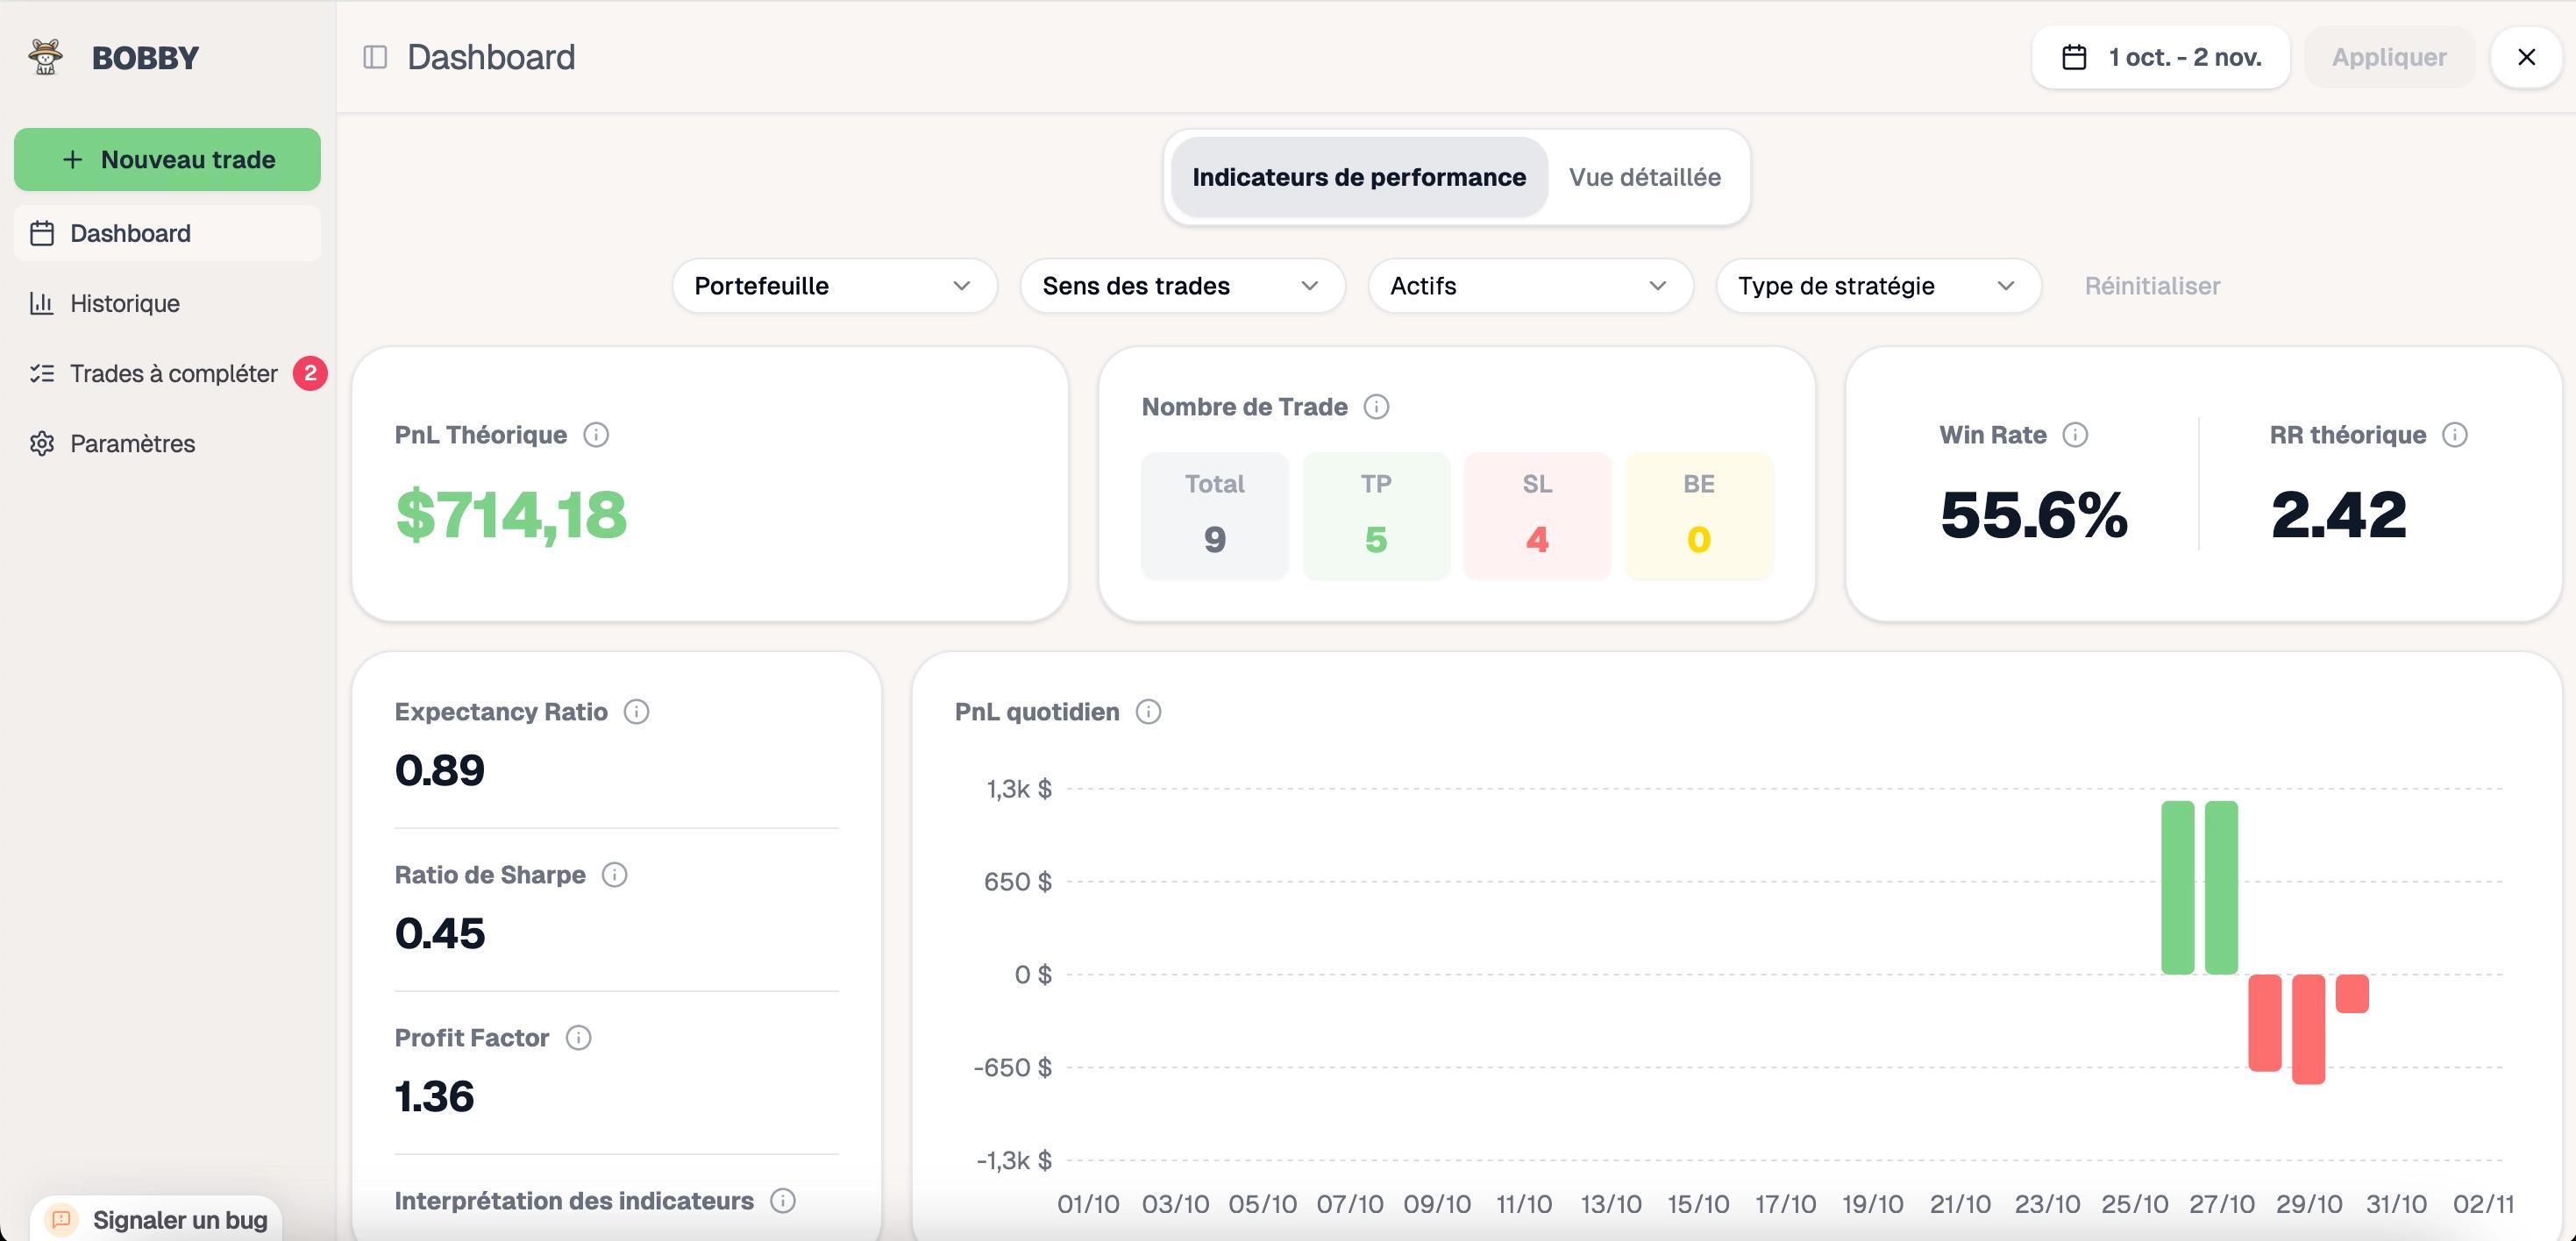Open the Type de stratégie dropdown
Viewport: 2576px width, 1241px height.
pos(1878,286)
